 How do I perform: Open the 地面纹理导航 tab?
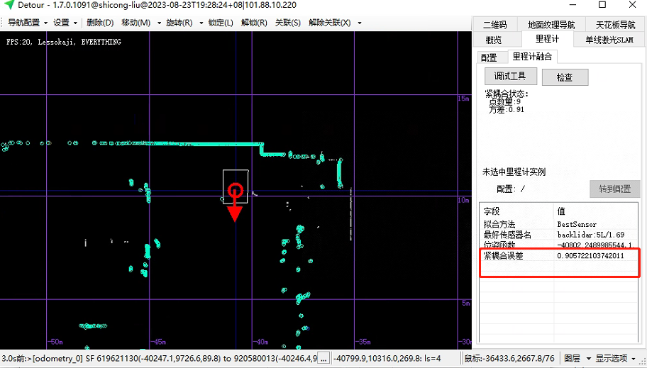point(551,25)
